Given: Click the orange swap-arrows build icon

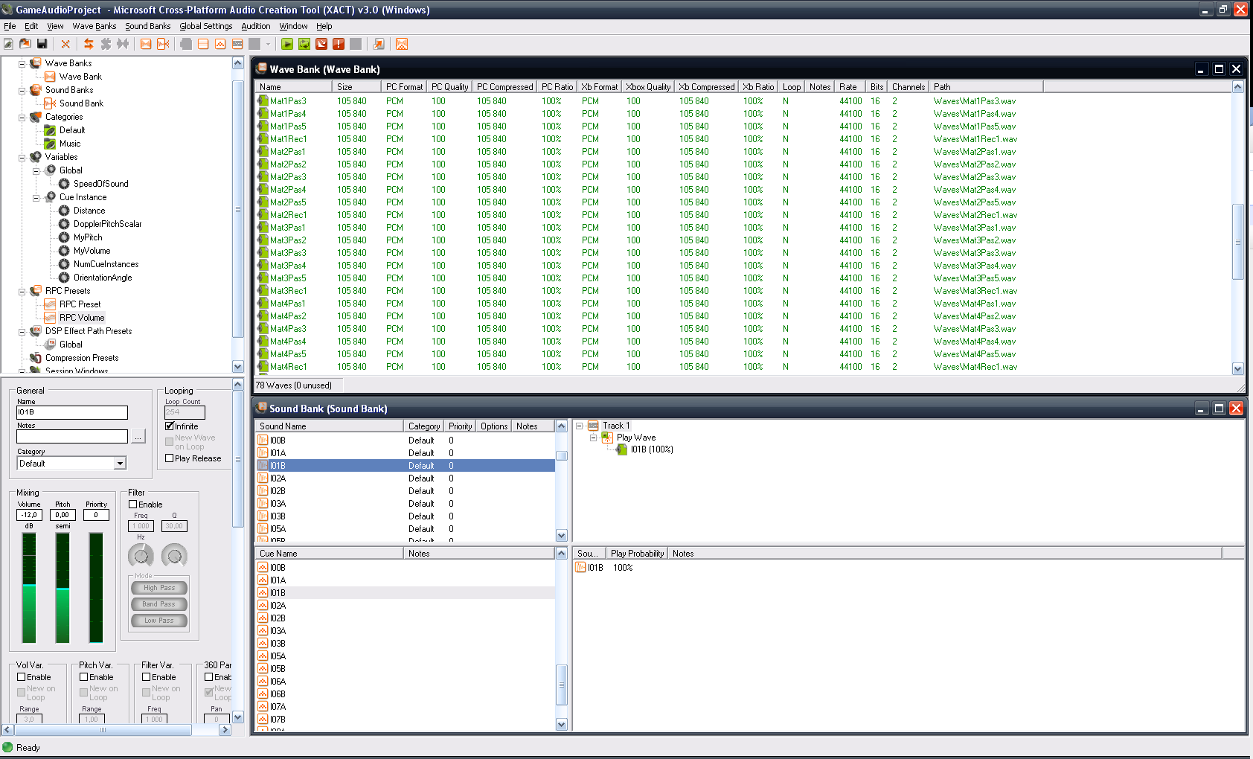Looking at the screenshot, I should [89, 44].
